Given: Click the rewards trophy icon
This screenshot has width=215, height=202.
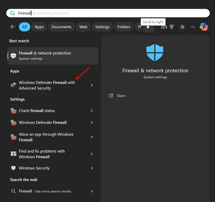Looking at the screenshot, I should 171,27.
